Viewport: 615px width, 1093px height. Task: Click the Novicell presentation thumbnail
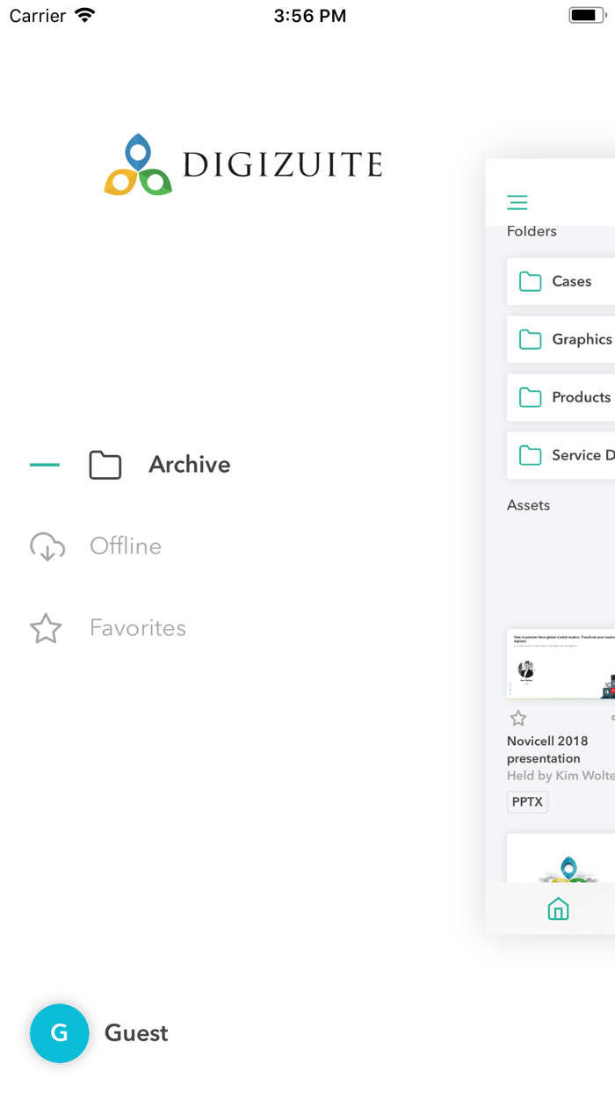pos(561,664)
